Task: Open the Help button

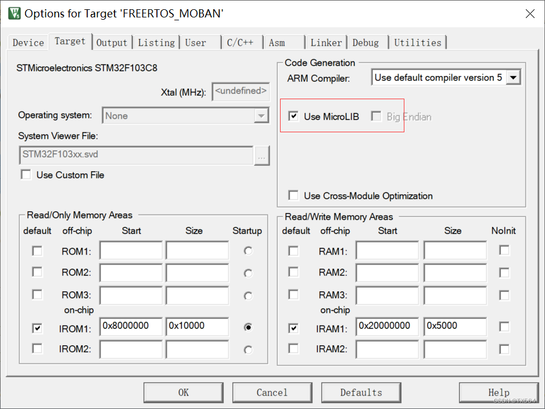Action: coord(499,393)
